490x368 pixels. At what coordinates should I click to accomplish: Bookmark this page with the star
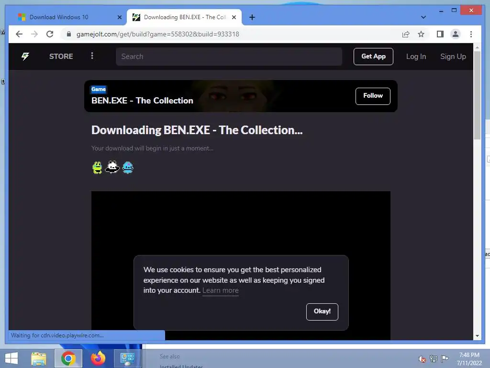(421, 34)
